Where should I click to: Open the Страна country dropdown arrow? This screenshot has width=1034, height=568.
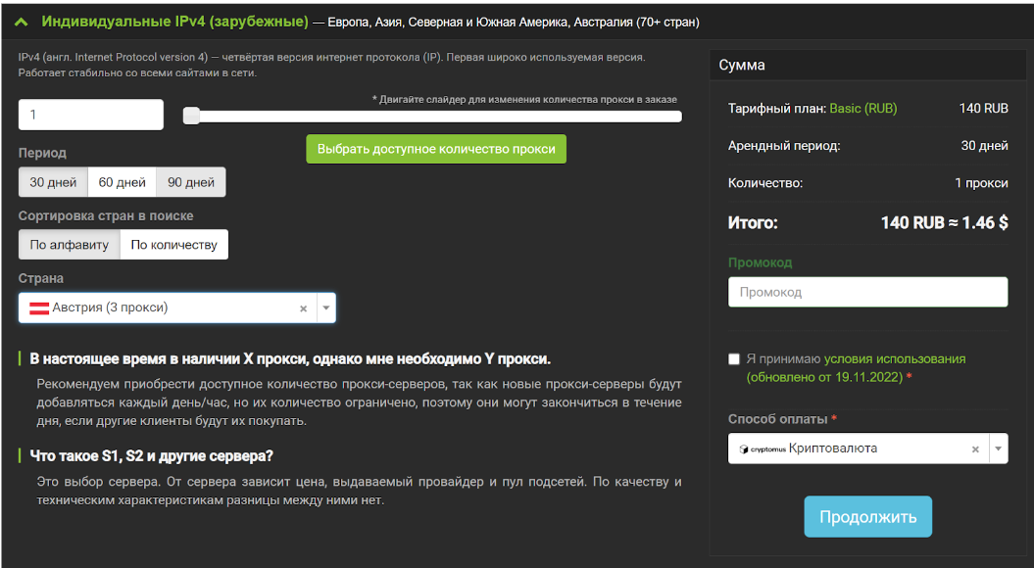click(325, 307)
